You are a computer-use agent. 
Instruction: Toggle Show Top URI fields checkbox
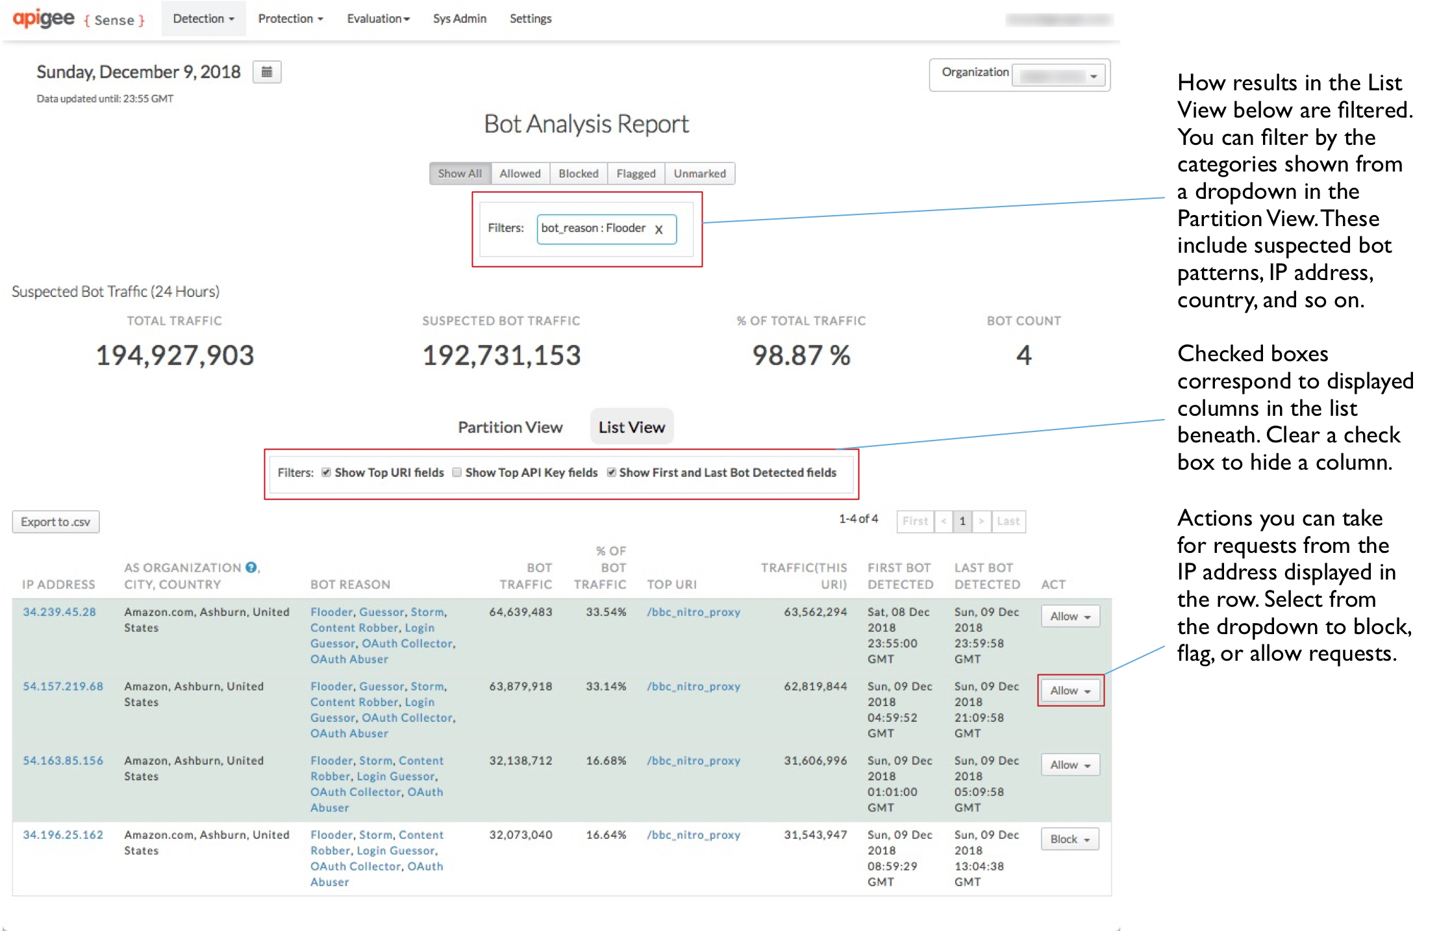coord(326,472)
